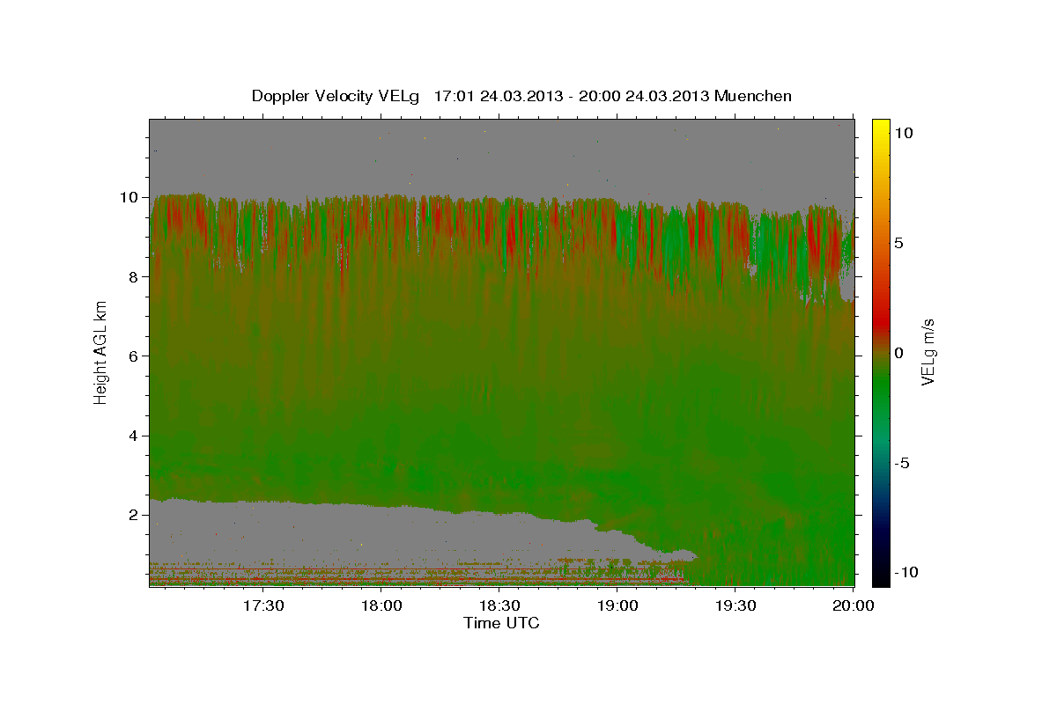Viewport: 1057px width, 704px height.
Task: Click the "VELg m/s" colorbar label
Action: [x=927, y=352]
